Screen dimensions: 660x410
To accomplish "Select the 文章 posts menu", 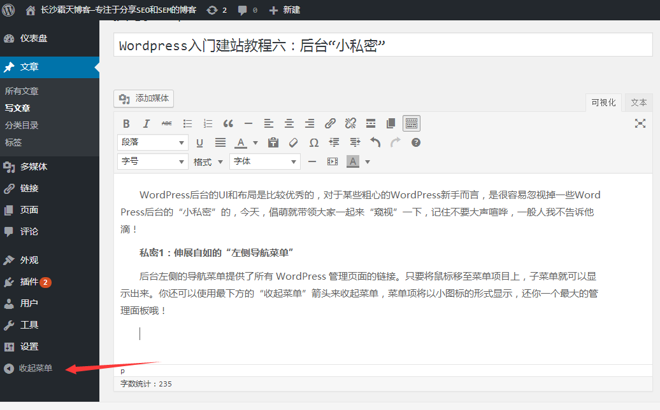I will [50, 67].
